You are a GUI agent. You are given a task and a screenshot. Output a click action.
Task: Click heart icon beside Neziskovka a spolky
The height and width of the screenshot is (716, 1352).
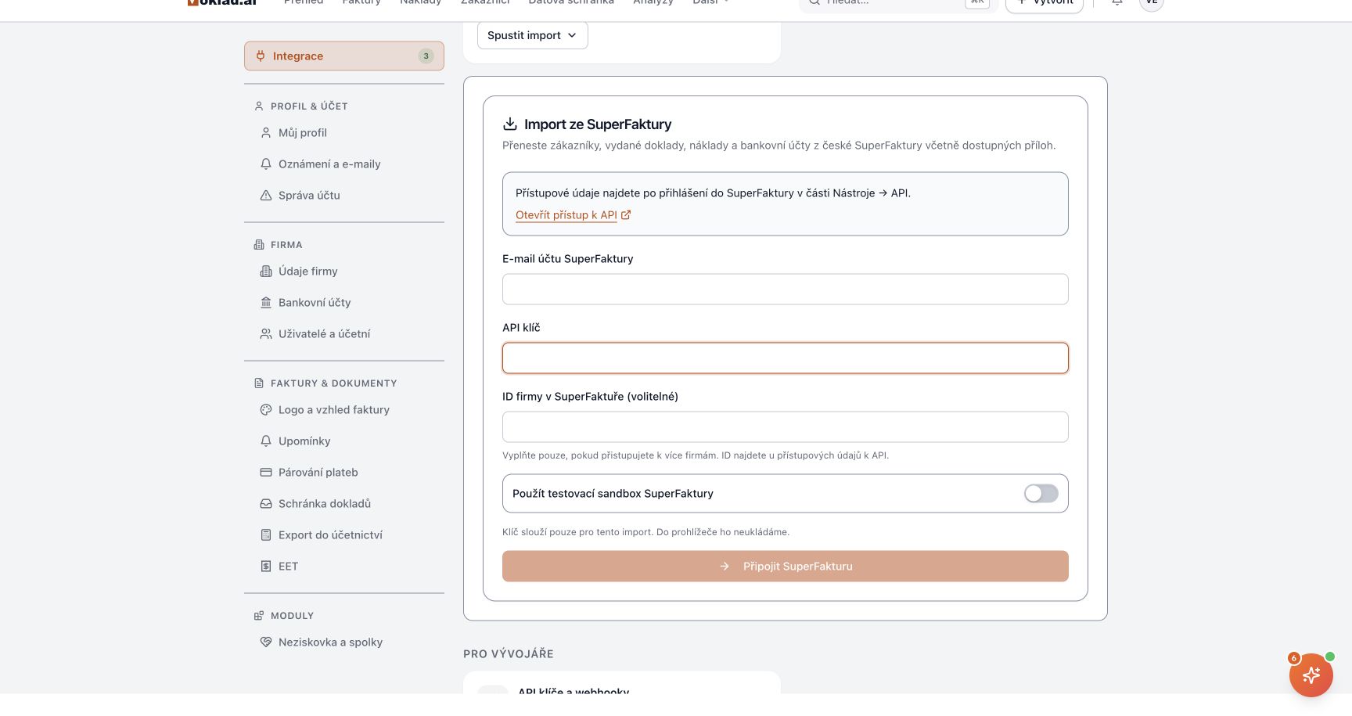[266, 642]
